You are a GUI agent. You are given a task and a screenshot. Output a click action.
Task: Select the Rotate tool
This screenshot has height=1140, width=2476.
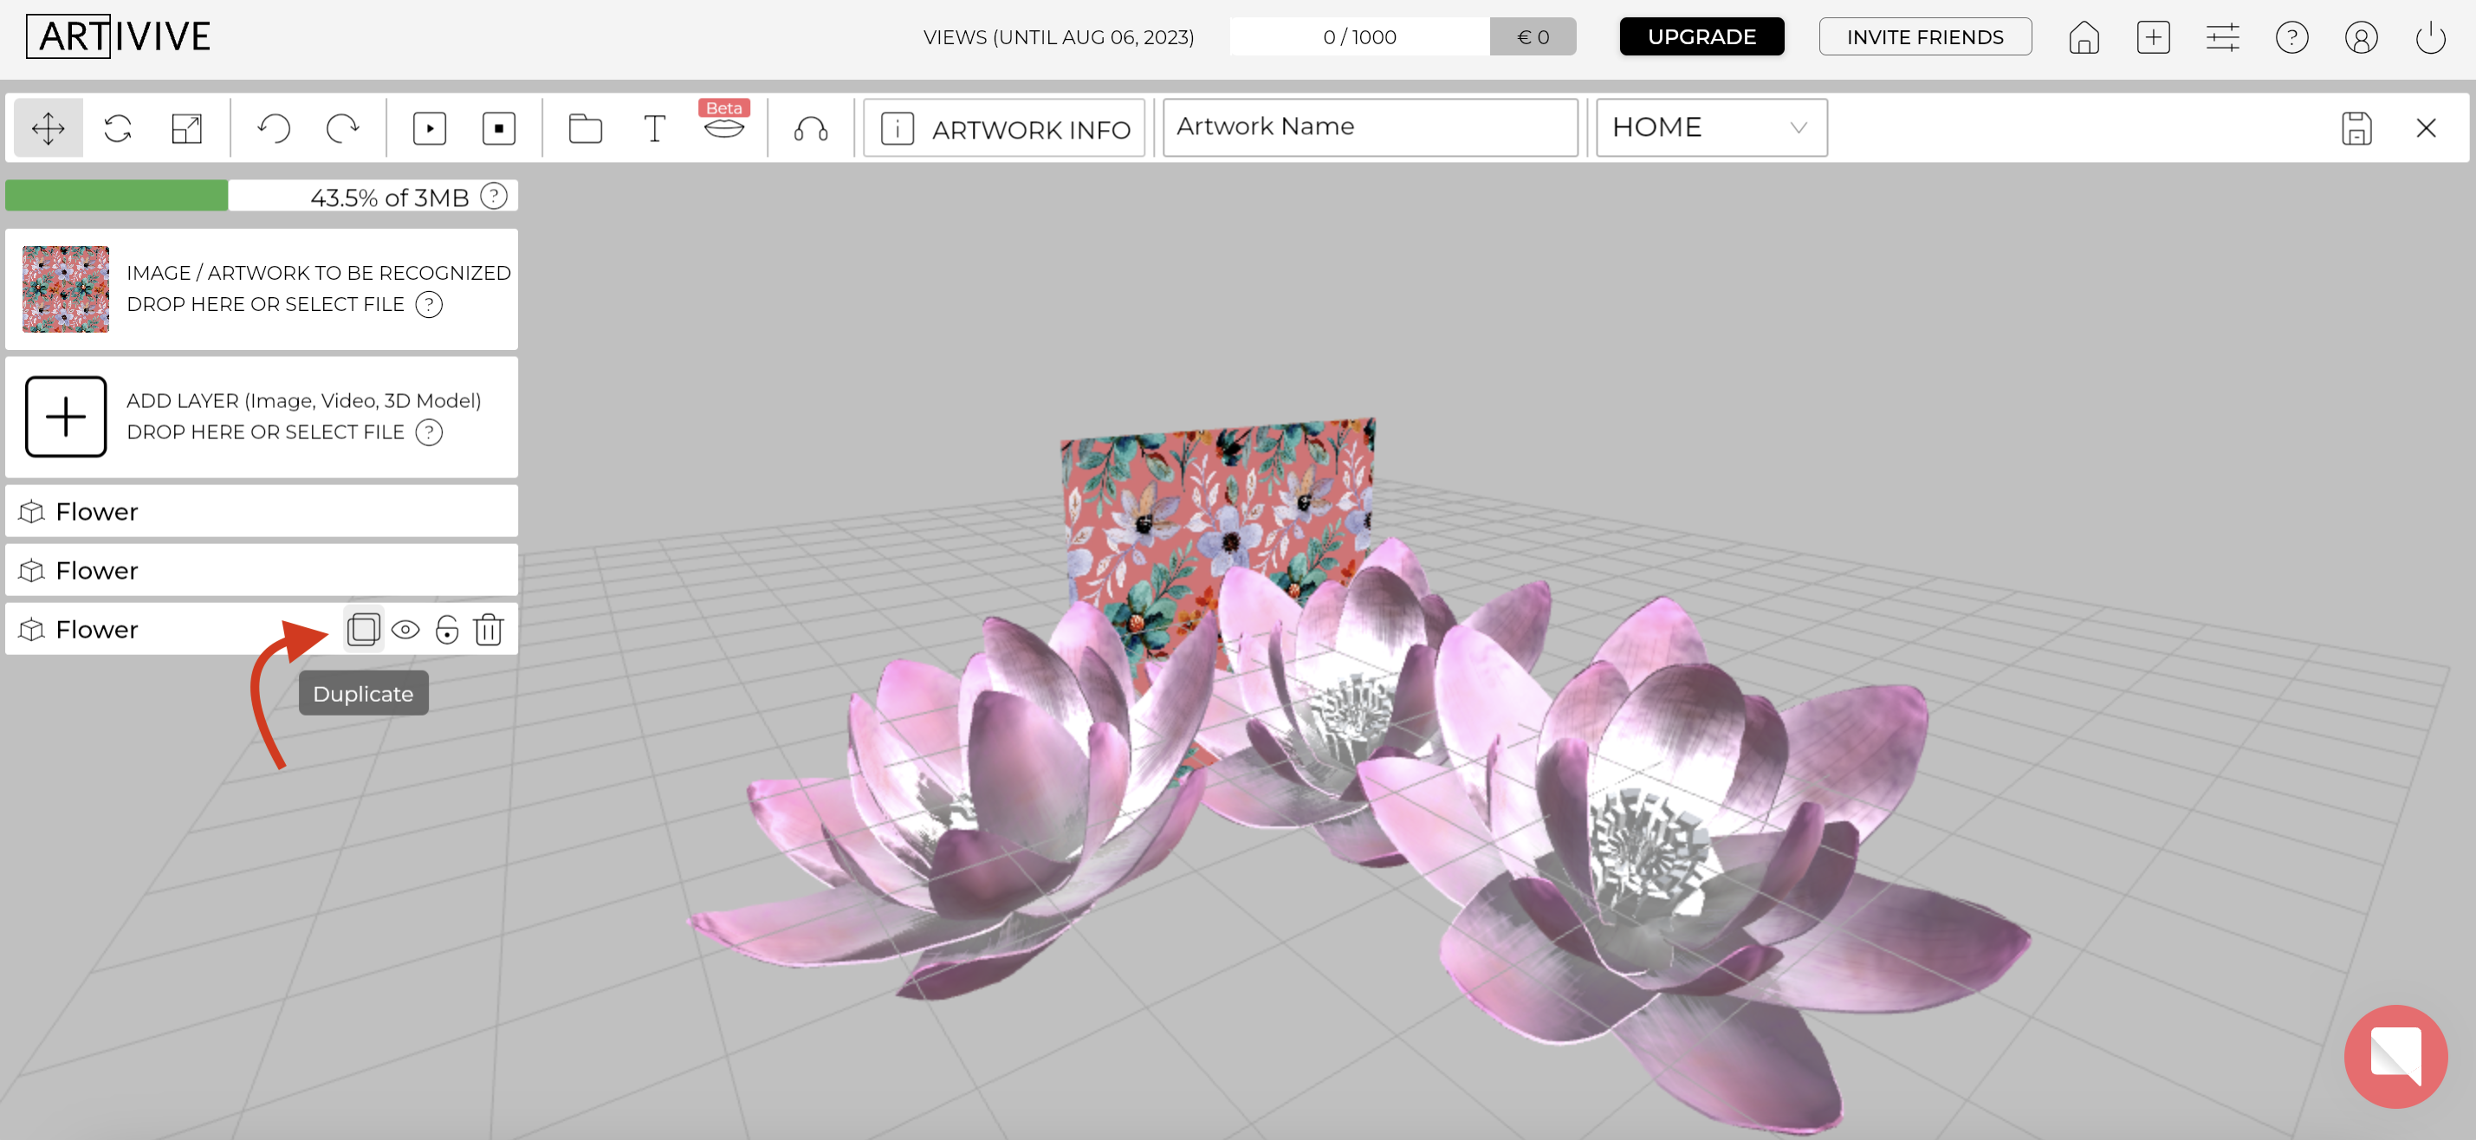[117, 128]
